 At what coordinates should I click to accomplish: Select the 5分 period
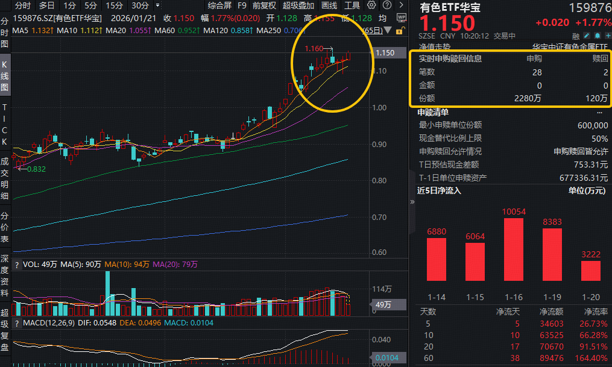[x=90, y=5]
